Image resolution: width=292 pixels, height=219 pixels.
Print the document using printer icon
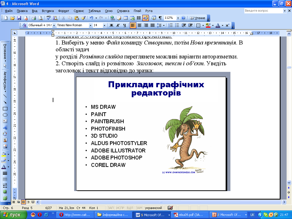click(34, 18)
